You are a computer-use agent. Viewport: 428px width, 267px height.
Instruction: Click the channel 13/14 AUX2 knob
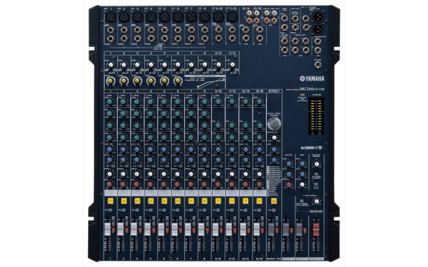pyautogui.click(x=246, y=160)
